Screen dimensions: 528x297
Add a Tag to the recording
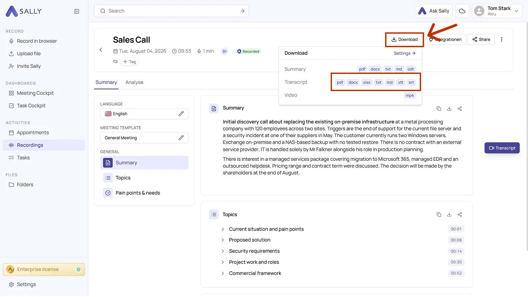pyautogui.click(x=129, y=62)
